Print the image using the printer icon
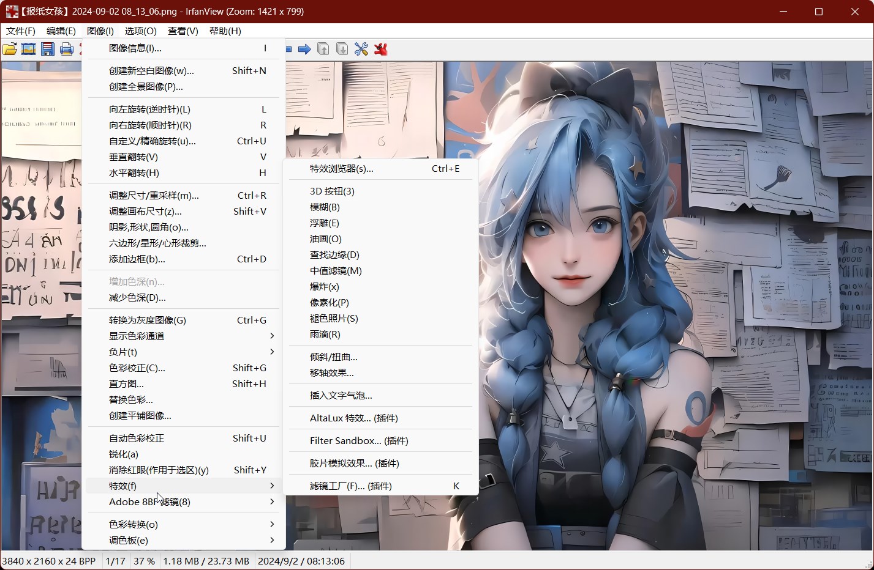 66,49
